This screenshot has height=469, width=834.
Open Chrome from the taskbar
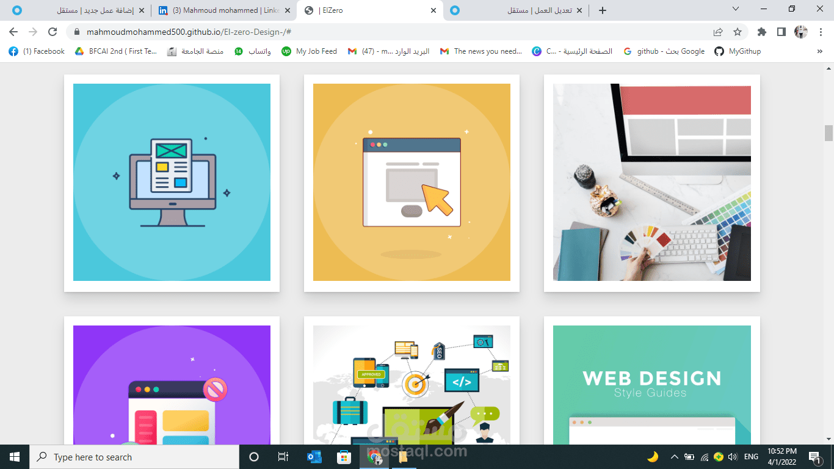pos(374,457)
